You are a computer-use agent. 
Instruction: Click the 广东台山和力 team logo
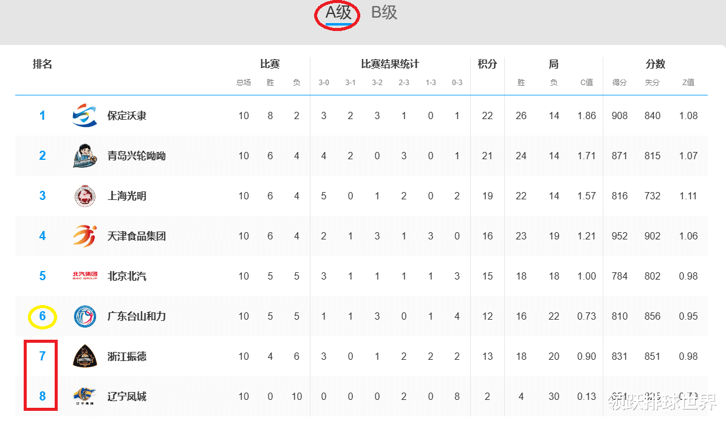point(84,316)
